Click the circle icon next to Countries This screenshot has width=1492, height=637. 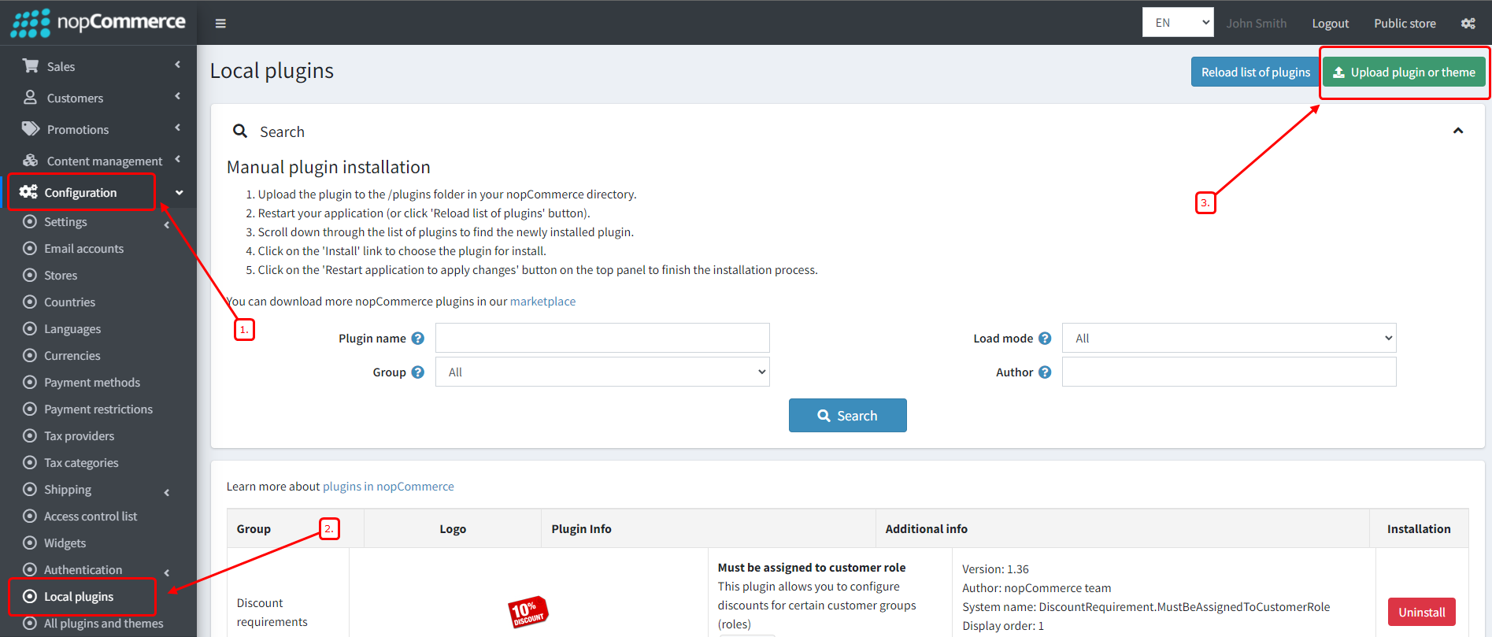[x=30, y=302]
